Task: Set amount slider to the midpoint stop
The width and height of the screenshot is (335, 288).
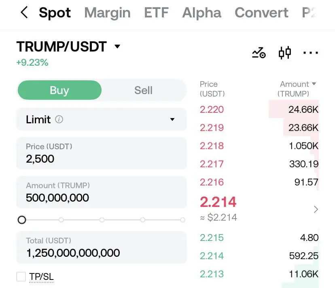Action: [x=102, y=220]
